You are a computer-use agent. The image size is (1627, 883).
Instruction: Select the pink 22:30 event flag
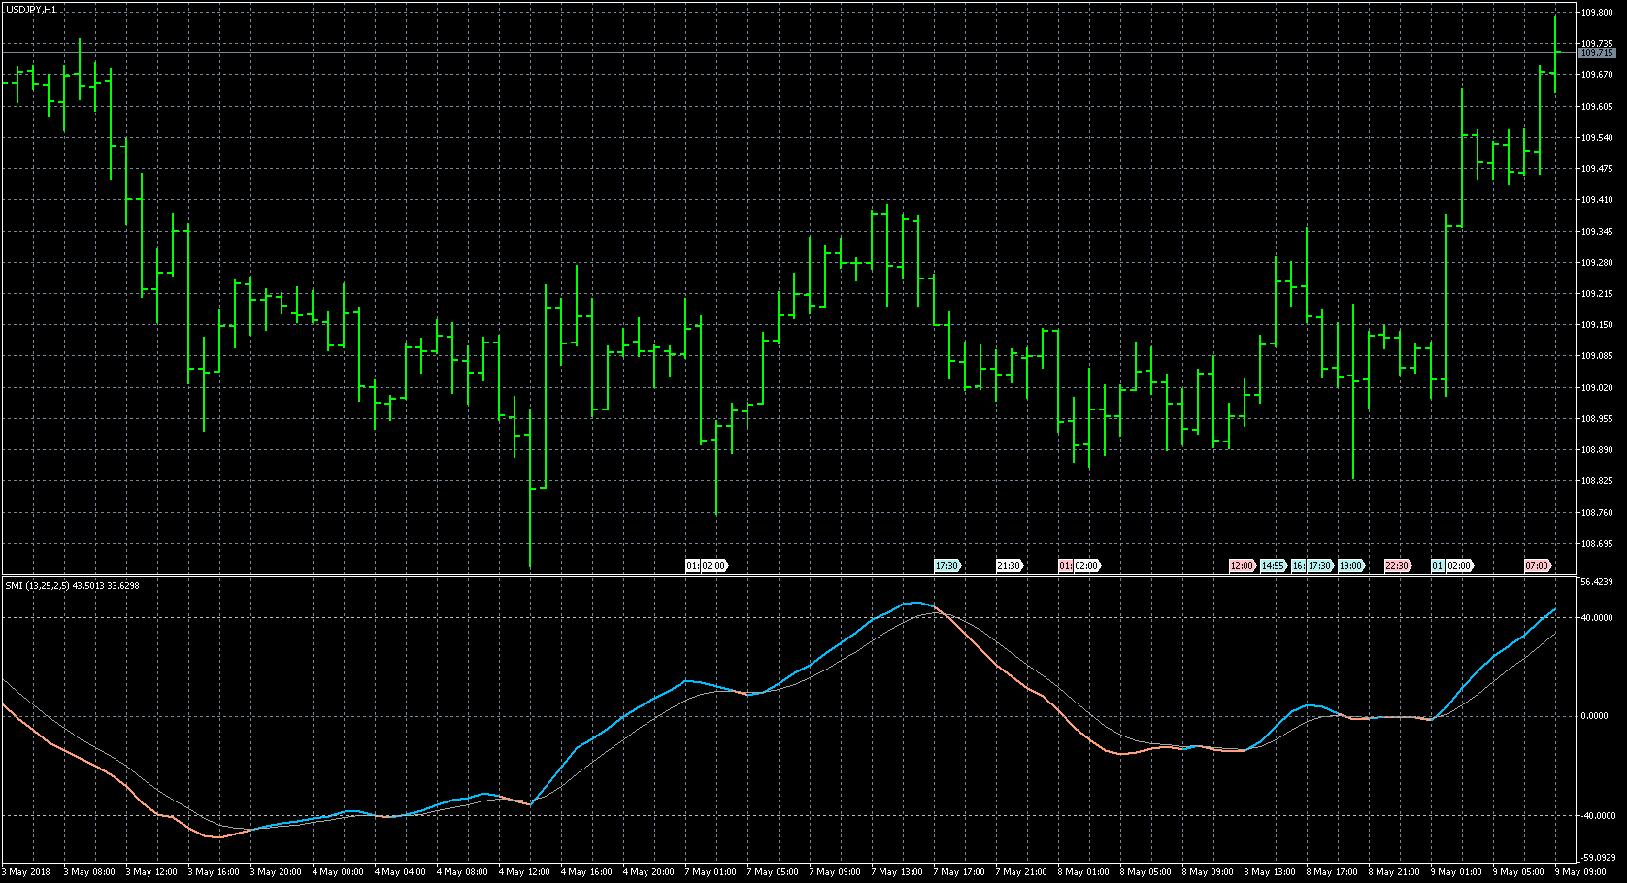[x=1397, y=566]
